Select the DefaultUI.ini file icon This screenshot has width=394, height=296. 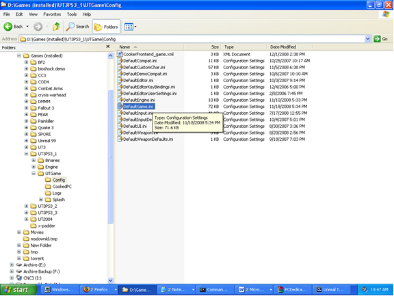(120, 126)
